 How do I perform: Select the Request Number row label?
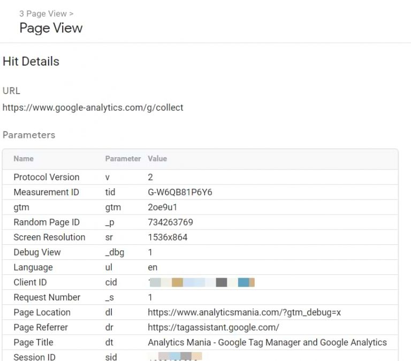[47, 297]
